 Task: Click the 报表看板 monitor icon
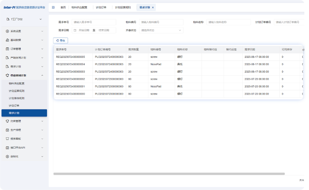(x=7, y=138)
